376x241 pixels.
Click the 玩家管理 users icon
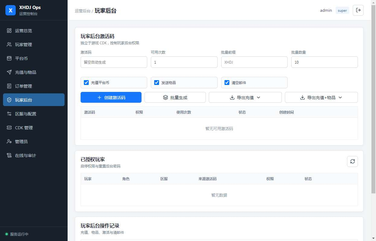pyautogui.click(x=9, y=45)
